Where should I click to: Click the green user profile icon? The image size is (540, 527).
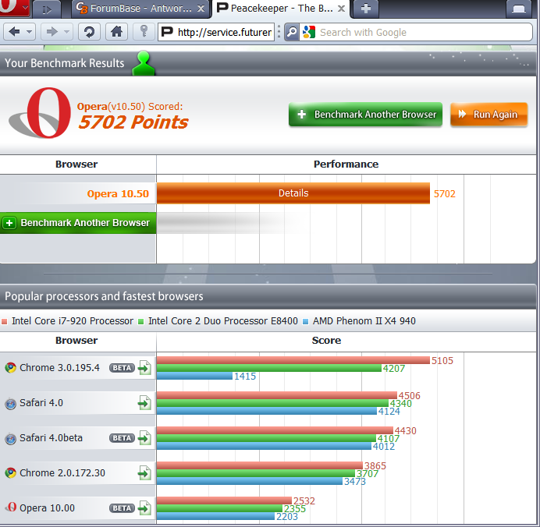[144, 63]
